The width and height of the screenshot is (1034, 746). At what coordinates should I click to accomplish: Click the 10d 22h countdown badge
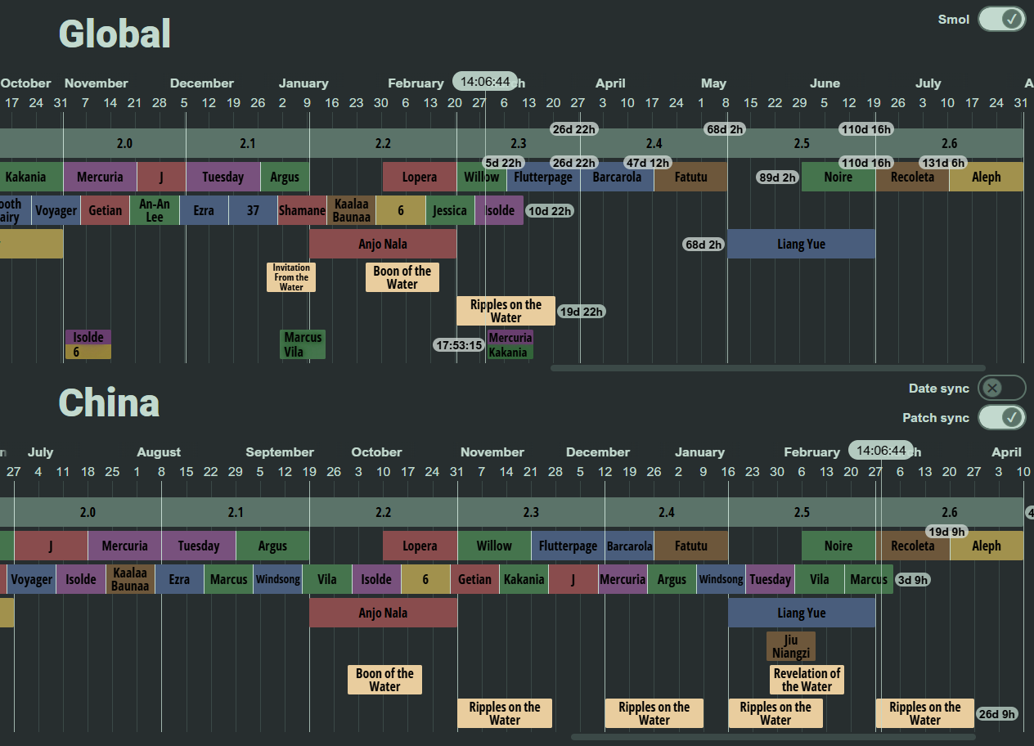549,211
